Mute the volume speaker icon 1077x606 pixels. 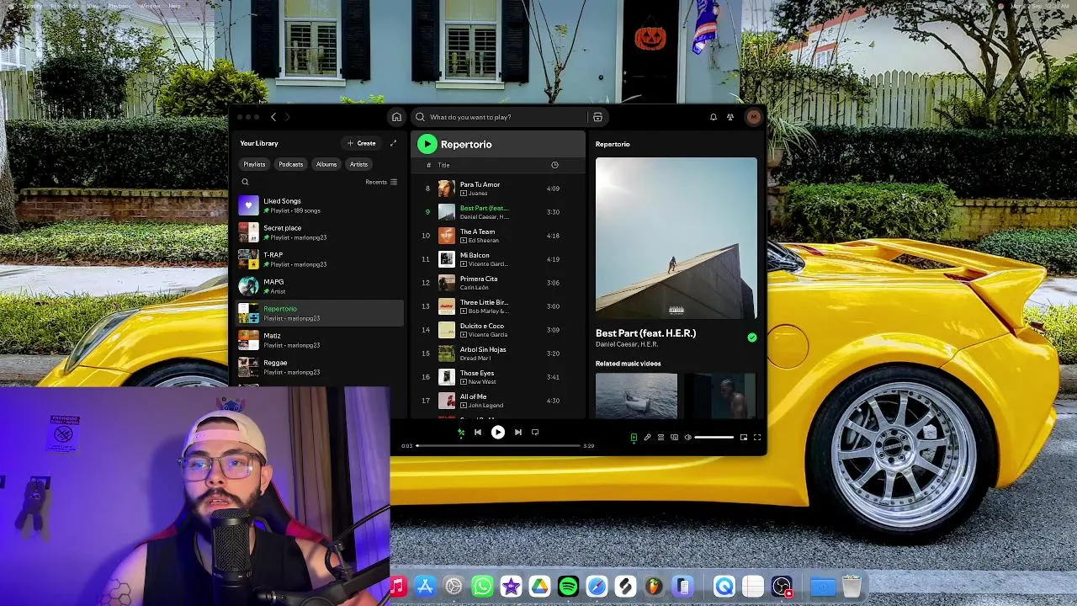tap(687, 437)
